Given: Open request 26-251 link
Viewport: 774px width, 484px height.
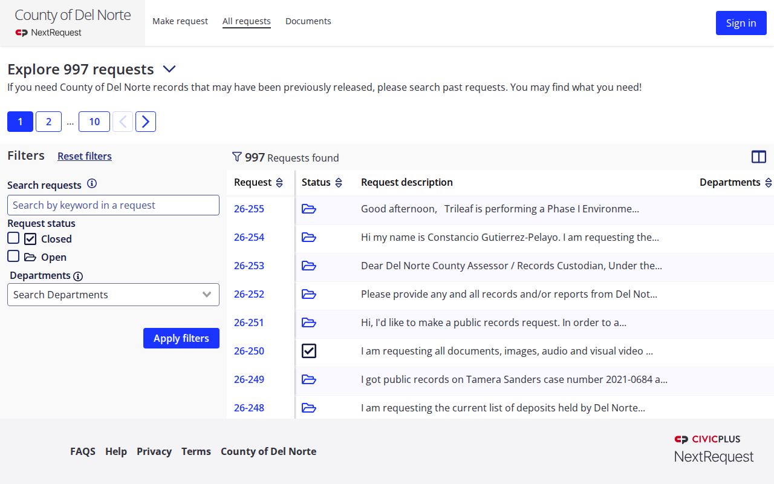Looking at the screenshot, I should [x=249, y=322].
